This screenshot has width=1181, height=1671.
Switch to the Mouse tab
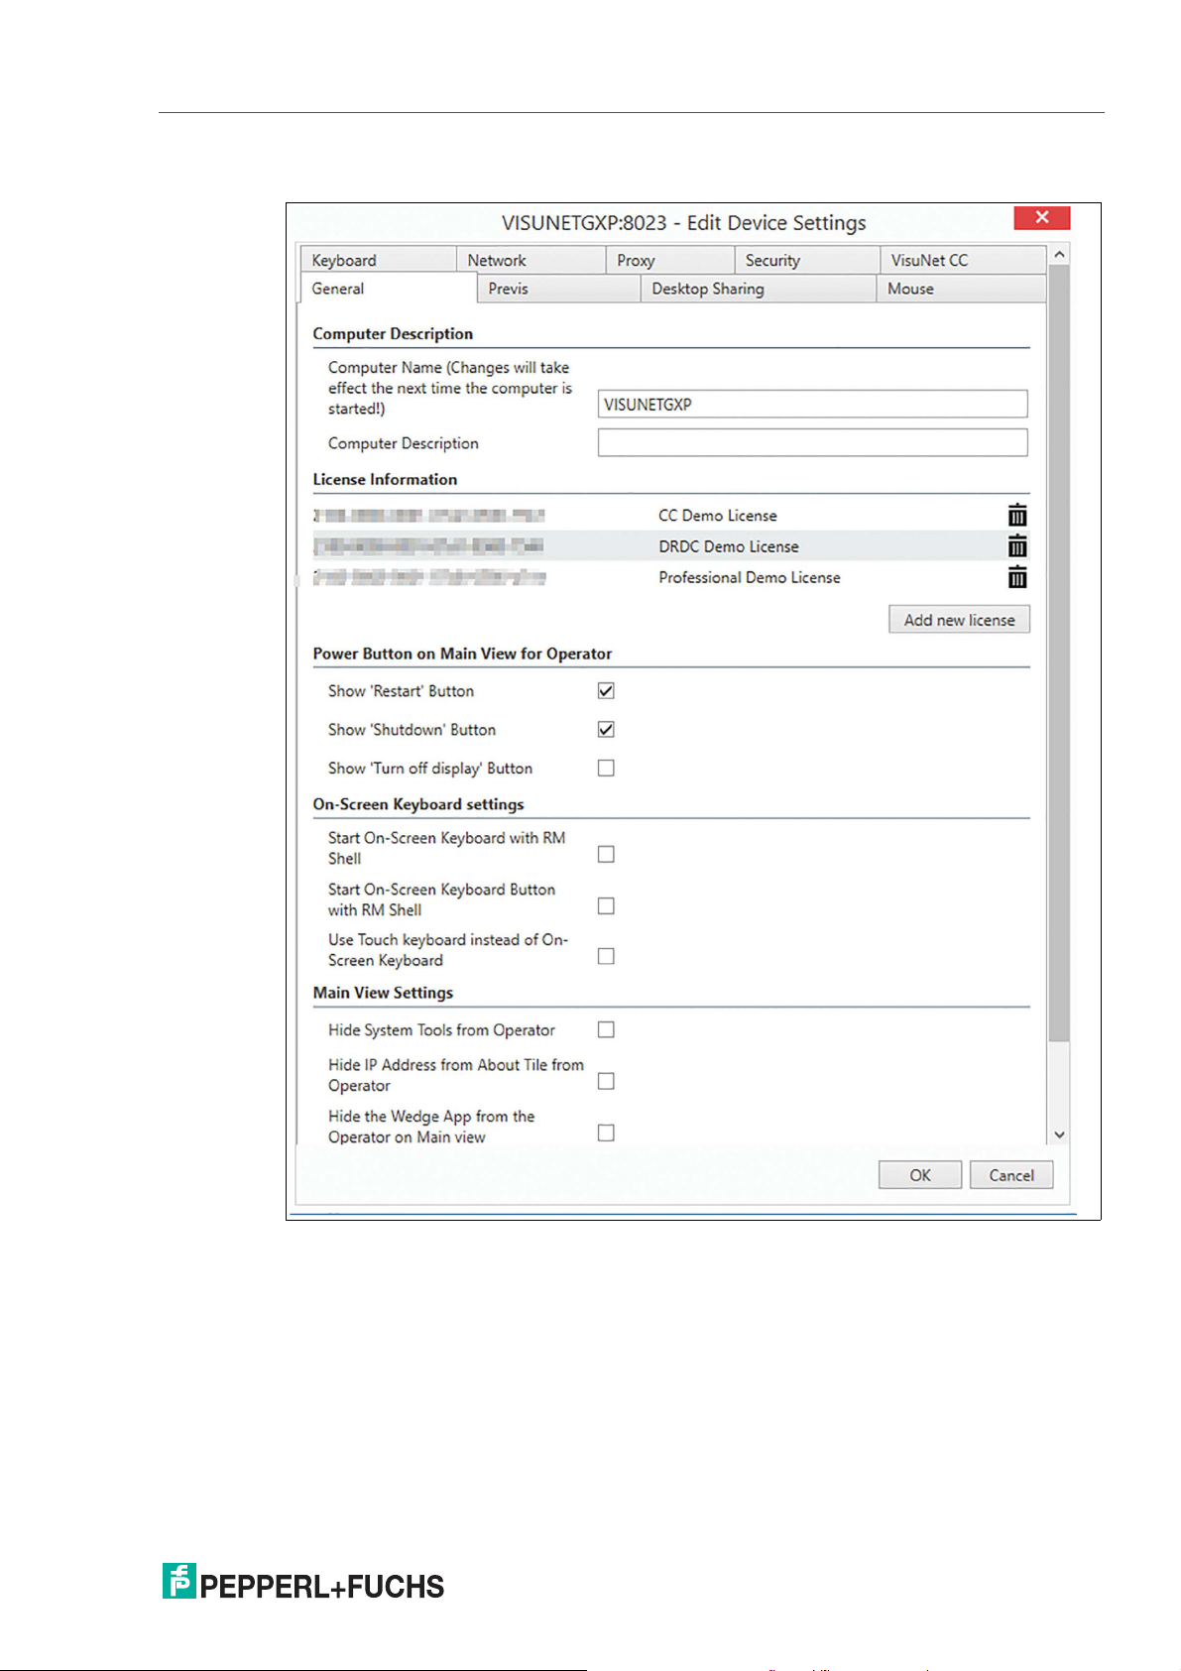961,289
